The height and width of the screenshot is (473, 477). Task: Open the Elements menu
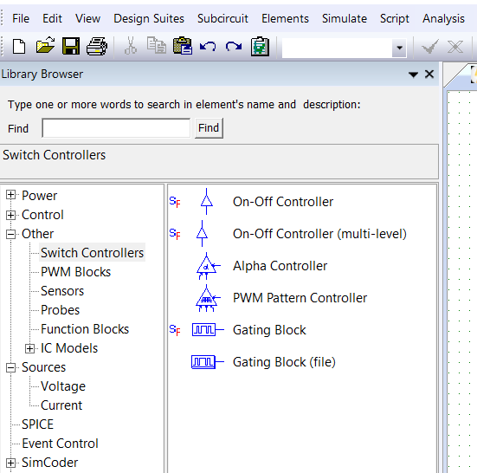(285, 18)
